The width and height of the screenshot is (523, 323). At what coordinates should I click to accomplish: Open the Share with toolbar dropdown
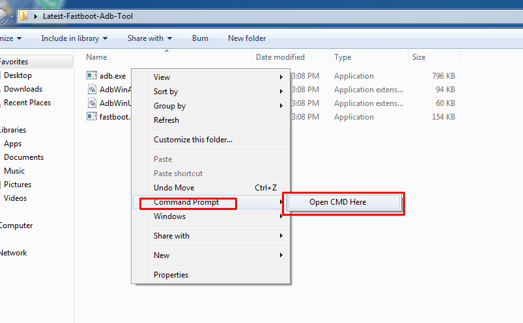coord(150,38)
